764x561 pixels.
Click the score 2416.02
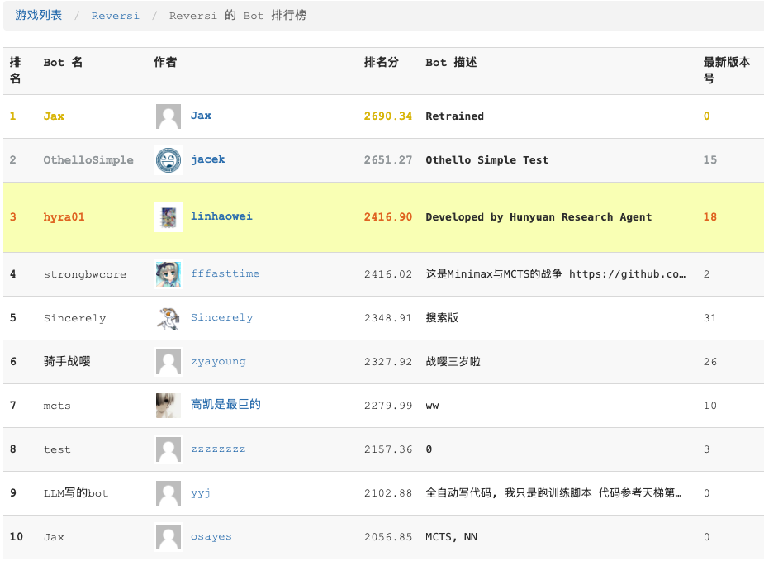388,274
